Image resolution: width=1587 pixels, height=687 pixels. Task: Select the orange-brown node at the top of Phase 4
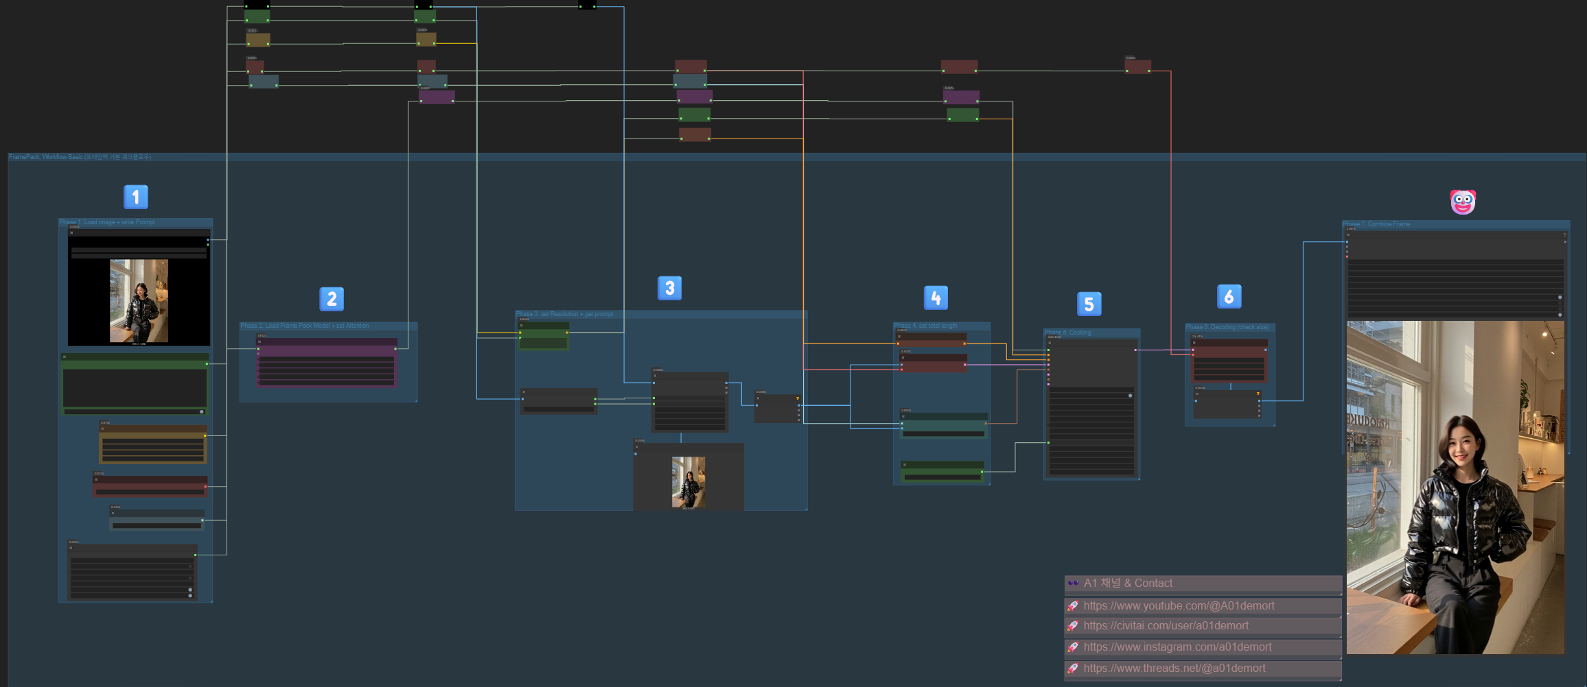coord(931,339)
